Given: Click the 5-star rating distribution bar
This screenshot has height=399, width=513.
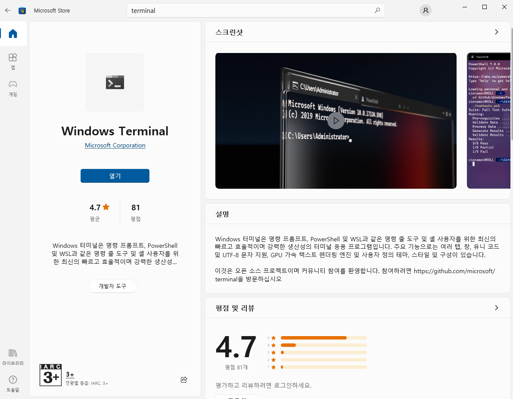Looking at the screenshot, I should (x=324, y=338).
